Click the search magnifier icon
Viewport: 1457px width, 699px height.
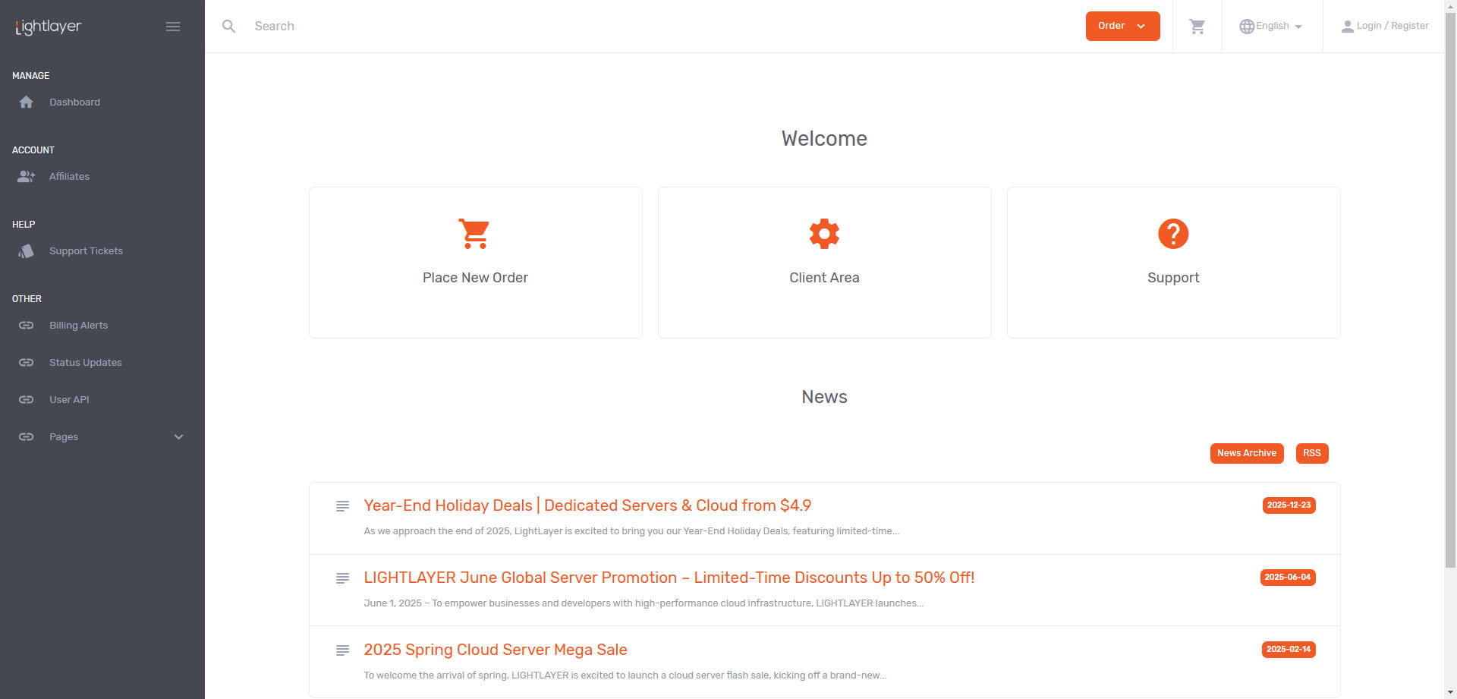228,27
